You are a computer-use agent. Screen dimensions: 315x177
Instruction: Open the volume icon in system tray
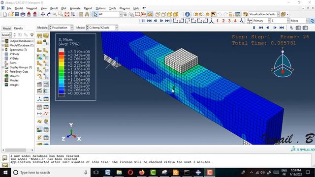coord(262,173)
